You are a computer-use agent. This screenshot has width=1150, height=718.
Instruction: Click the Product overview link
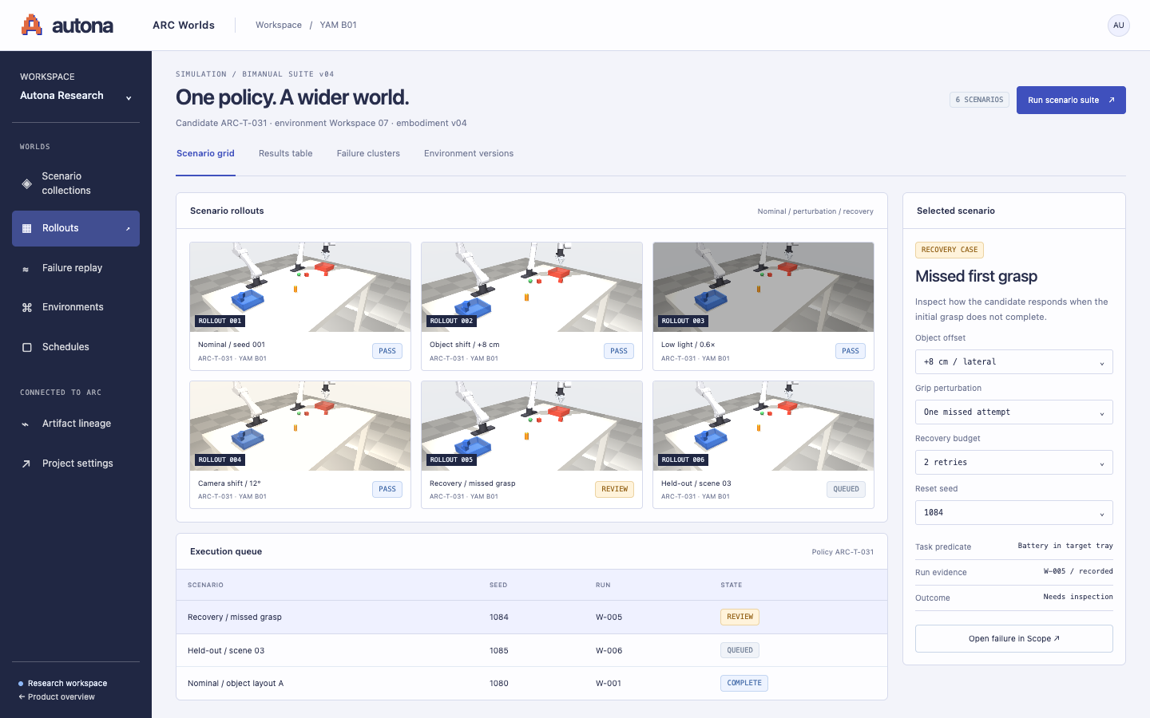coord(57,697)
